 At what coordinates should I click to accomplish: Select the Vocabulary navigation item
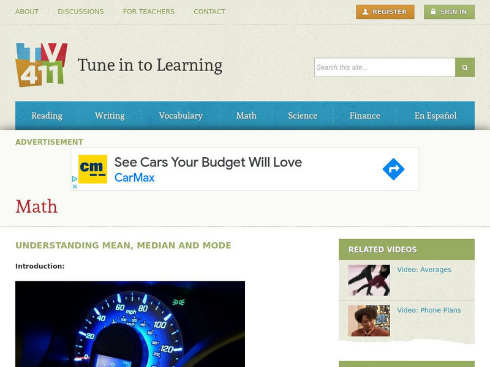(181, 116)
